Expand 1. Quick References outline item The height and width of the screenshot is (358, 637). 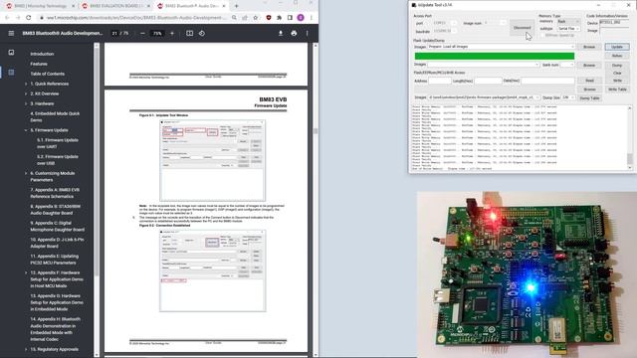point(26,84)
